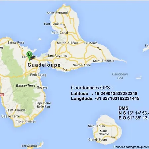Screen dimensions: 149x149
Task: Click the Le Moule town label
Action: [91, 43]
